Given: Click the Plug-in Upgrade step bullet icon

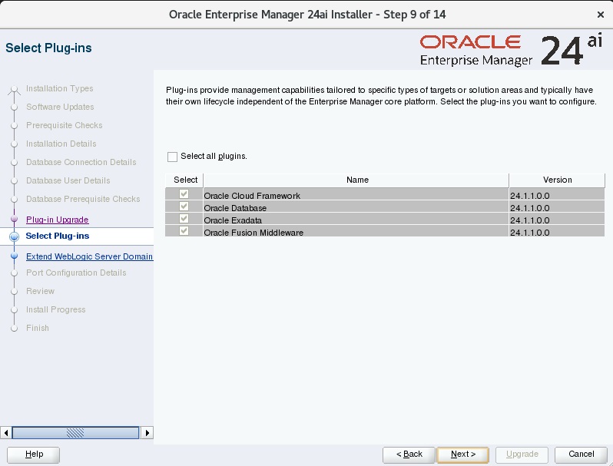Looking at the screenshot, I should click(14, 219).
